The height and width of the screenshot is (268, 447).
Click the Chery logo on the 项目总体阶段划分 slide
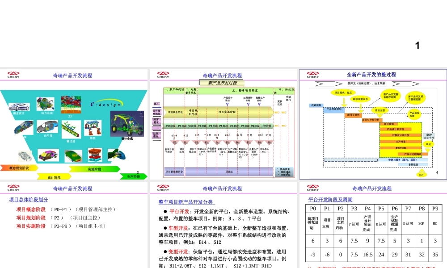[13, 188]
